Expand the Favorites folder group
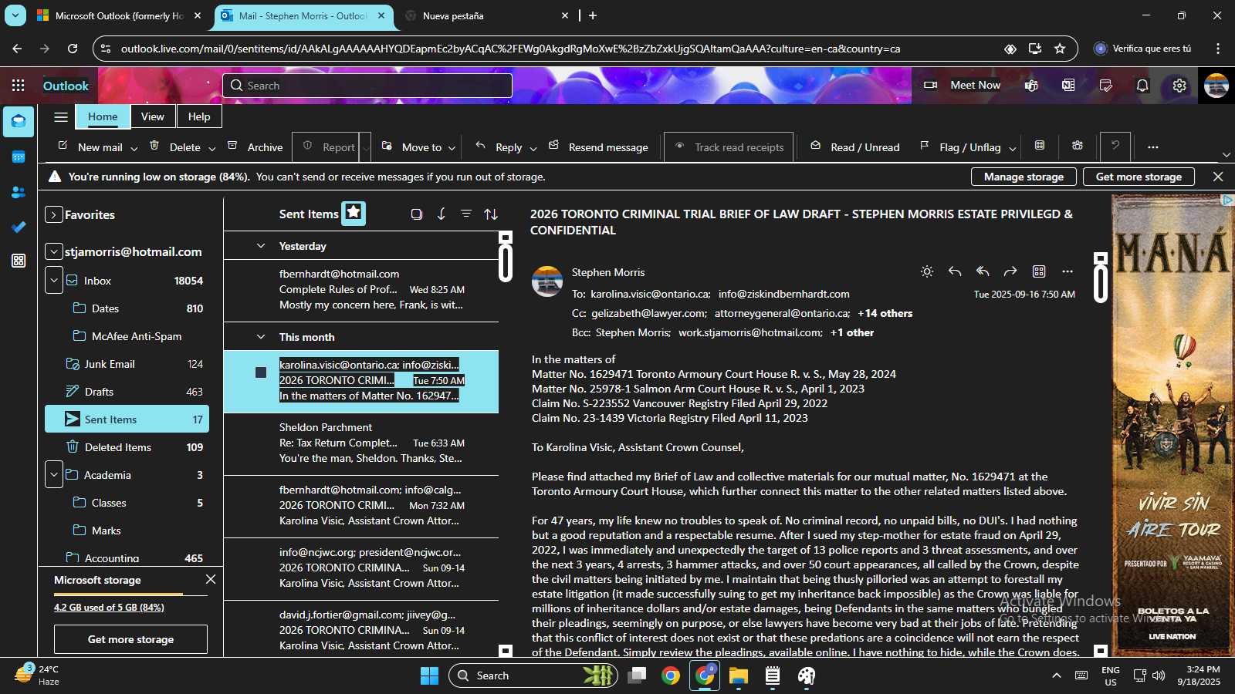This screenshot has height=694, width=1235. (53, 214)
